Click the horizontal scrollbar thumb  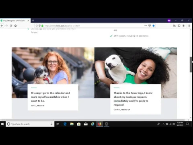(93, 120)
